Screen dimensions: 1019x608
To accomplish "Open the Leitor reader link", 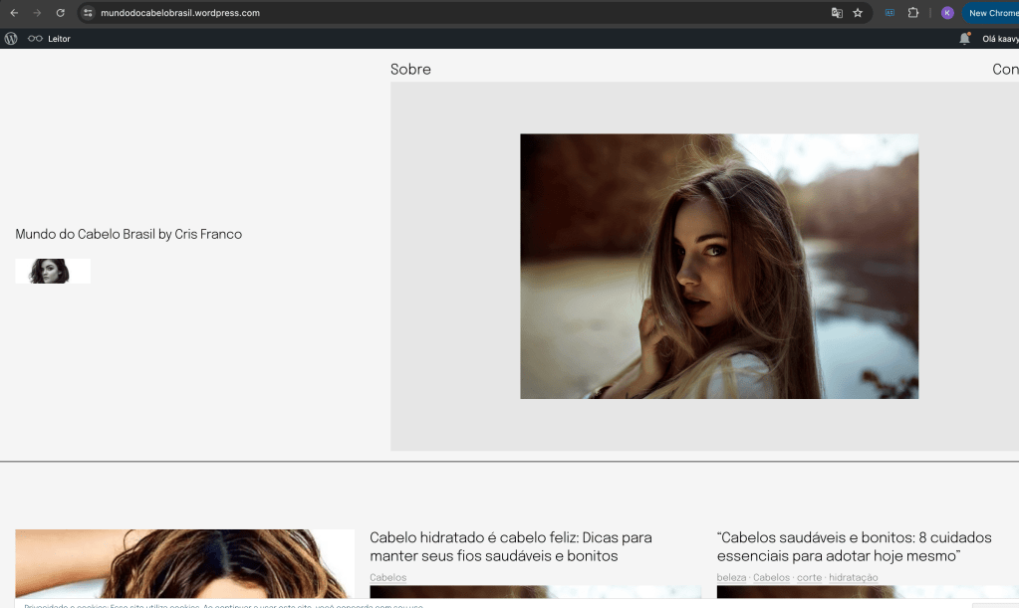I will (50, 39).
